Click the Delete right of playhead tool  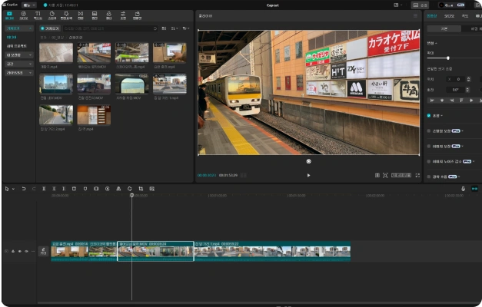pyautogui.click(x=64, y=189)
